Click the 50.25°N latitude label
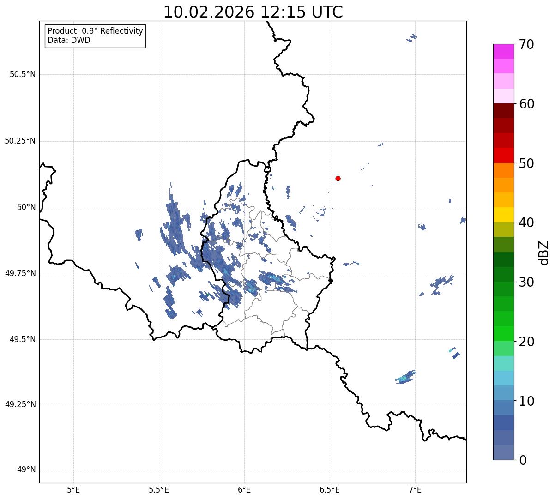Image resolution: width=555 pixels, height=499 pixels. (x=20, y=141)
